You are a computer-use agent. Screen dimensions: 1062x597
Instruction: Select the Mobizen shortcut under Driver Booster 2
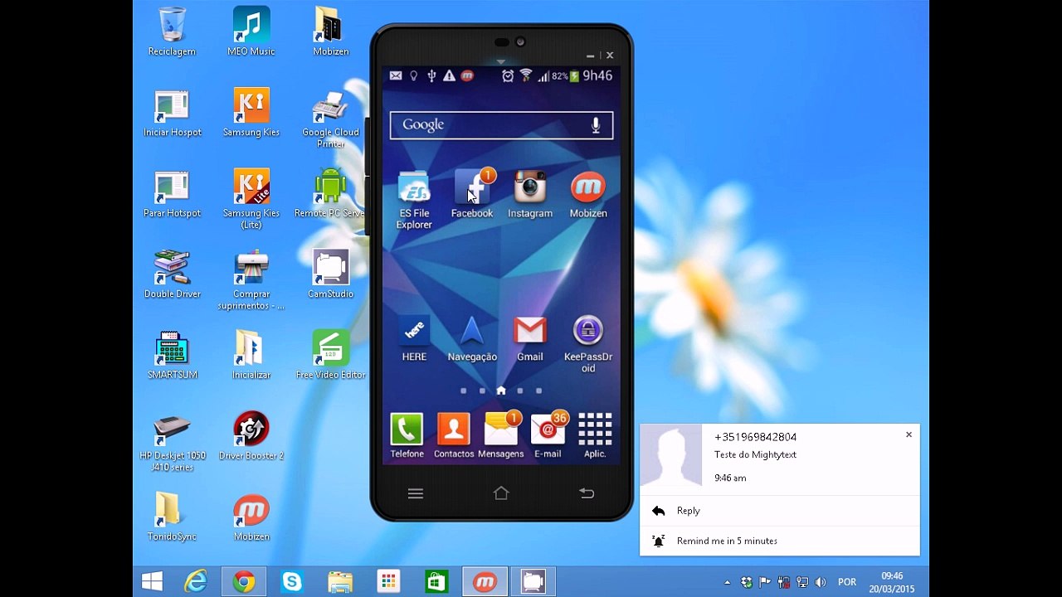coord(251,517)
